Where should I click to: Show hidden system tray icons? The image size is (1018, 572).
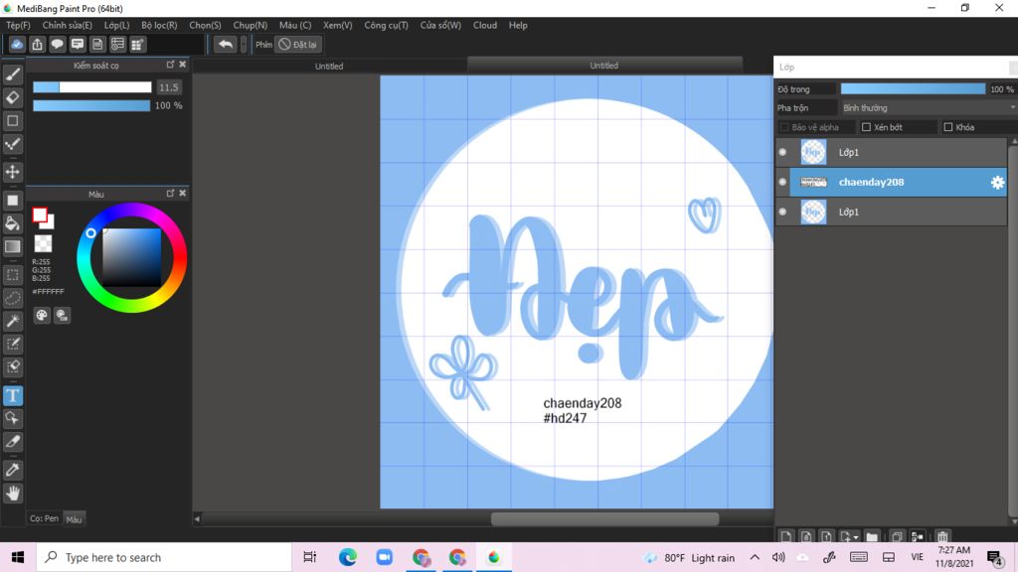(755, 557)
